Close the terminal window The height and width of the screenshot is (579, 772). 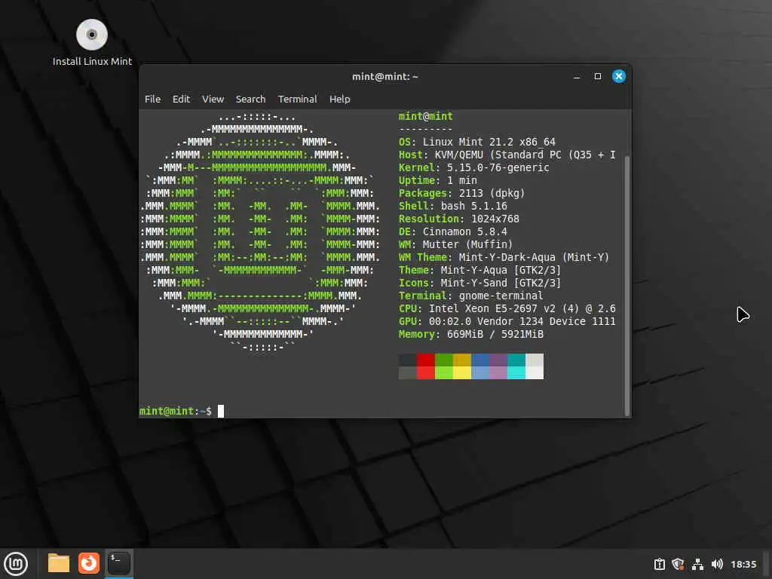point(619,76)
